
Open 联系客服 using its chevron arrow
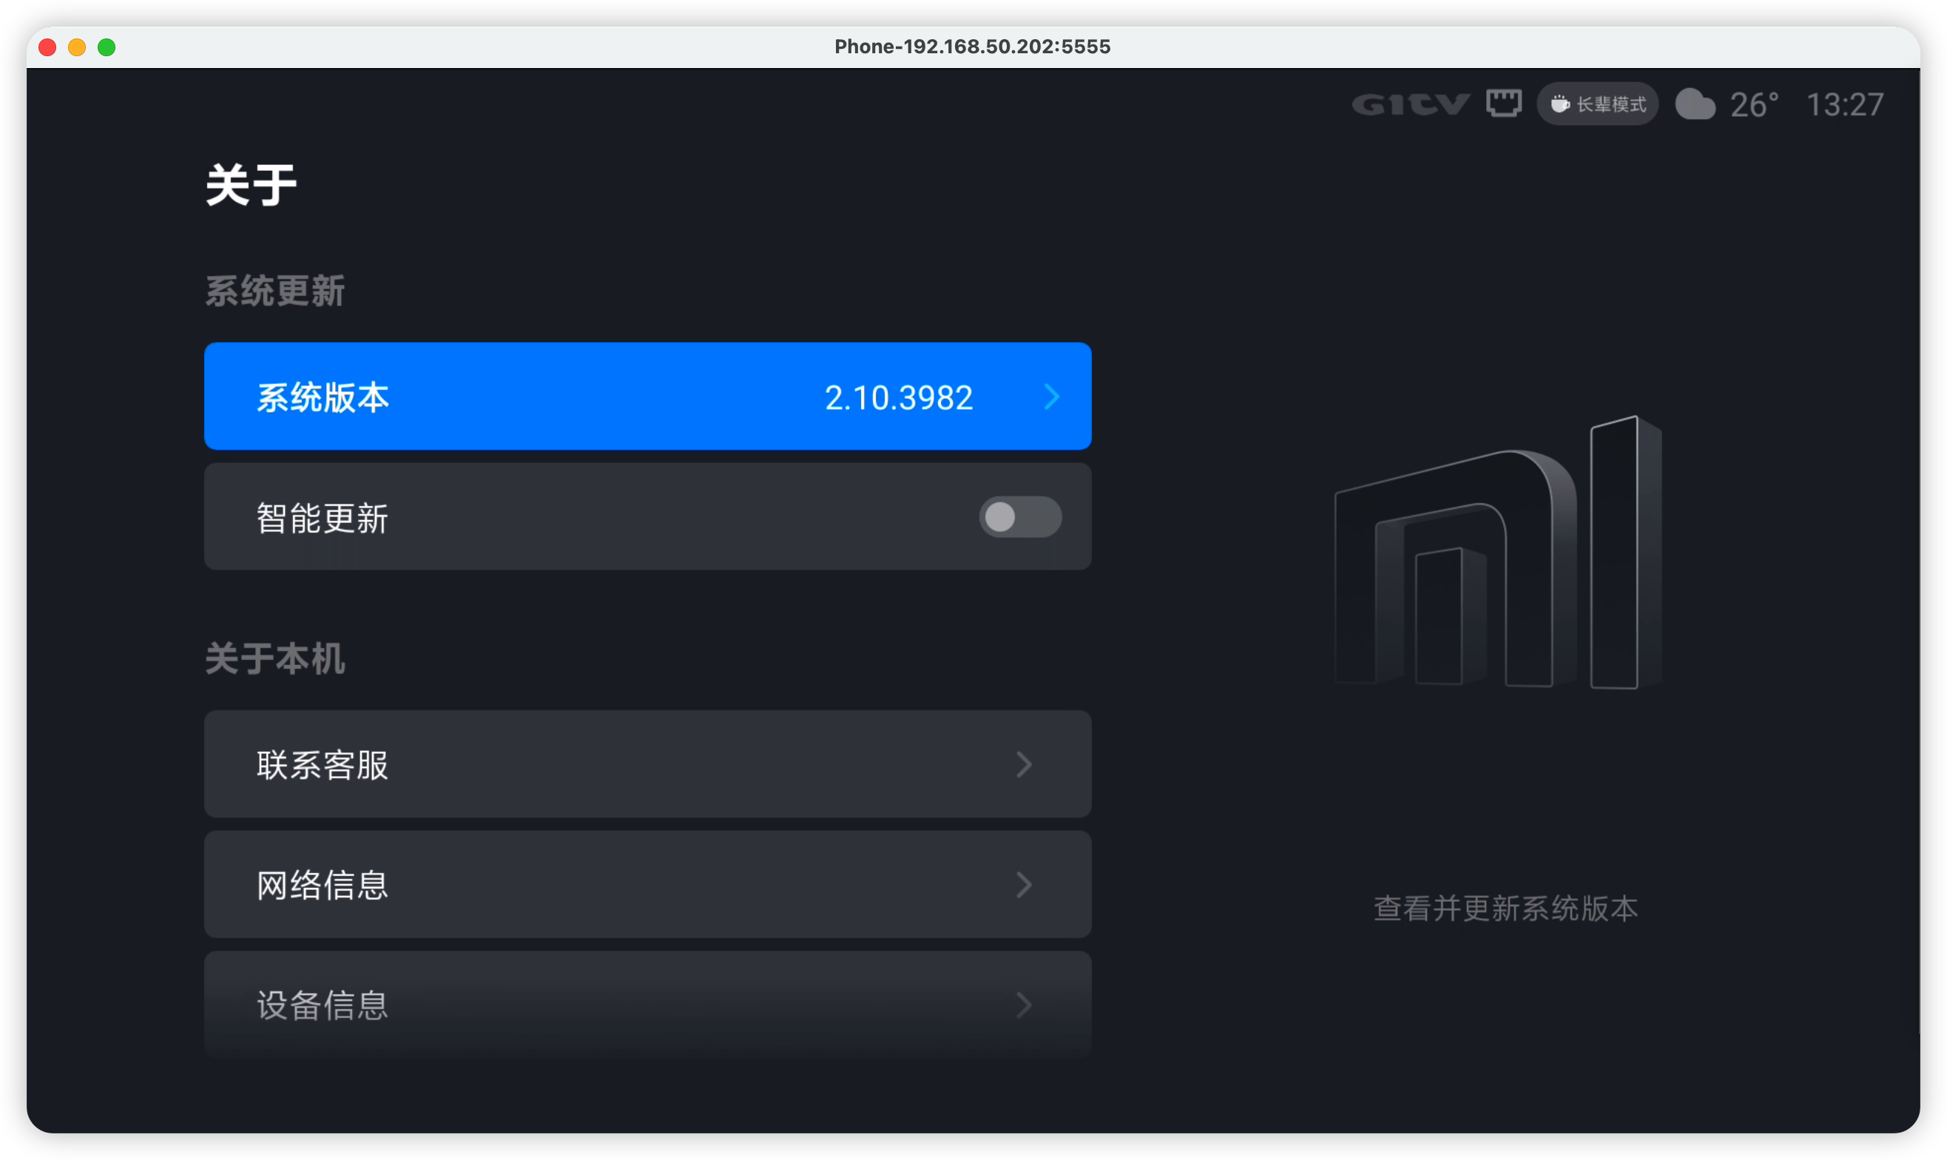[x=1023, y=764]
